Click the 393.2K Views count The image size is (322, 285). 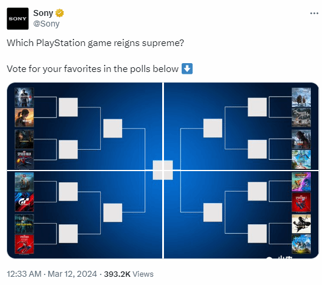coord(129,274)
